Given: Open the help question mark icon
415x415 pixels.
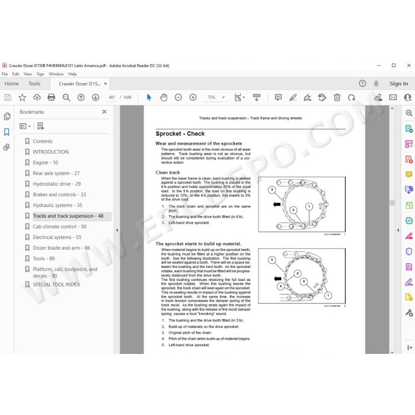Looking at the screenshot, I should point(362,84).
